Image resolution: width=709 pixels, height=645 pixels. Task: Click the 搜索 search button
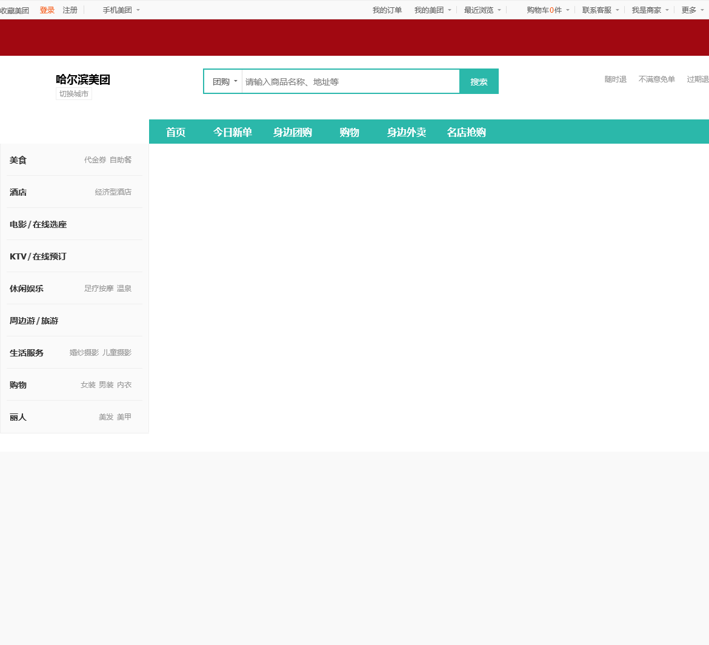coord(479,82)
